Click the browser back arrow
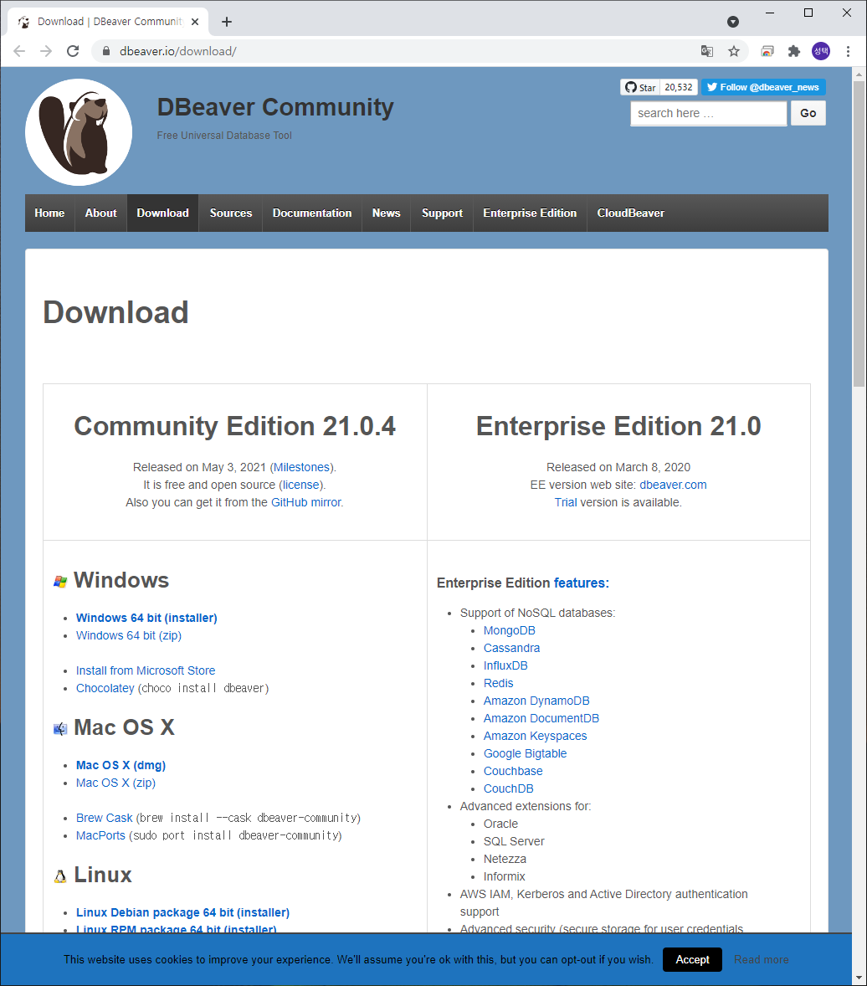This screenshot has height=986, width=867. coord(19,51)
